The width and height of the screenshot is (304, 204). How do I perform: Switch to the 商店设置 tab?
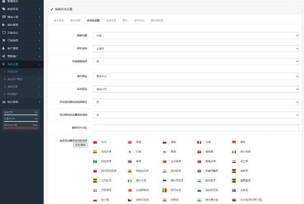coord(75,20)
